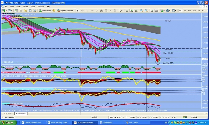This screenshot has height=125, width=209.
Task: Select the Trendline drawing tool
Action: point(97,11)
